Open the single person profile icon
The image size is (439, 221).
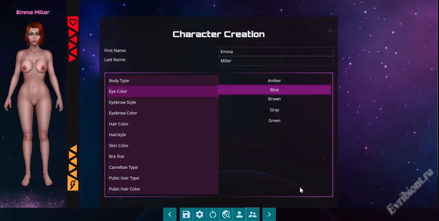(x=239, y=214)
